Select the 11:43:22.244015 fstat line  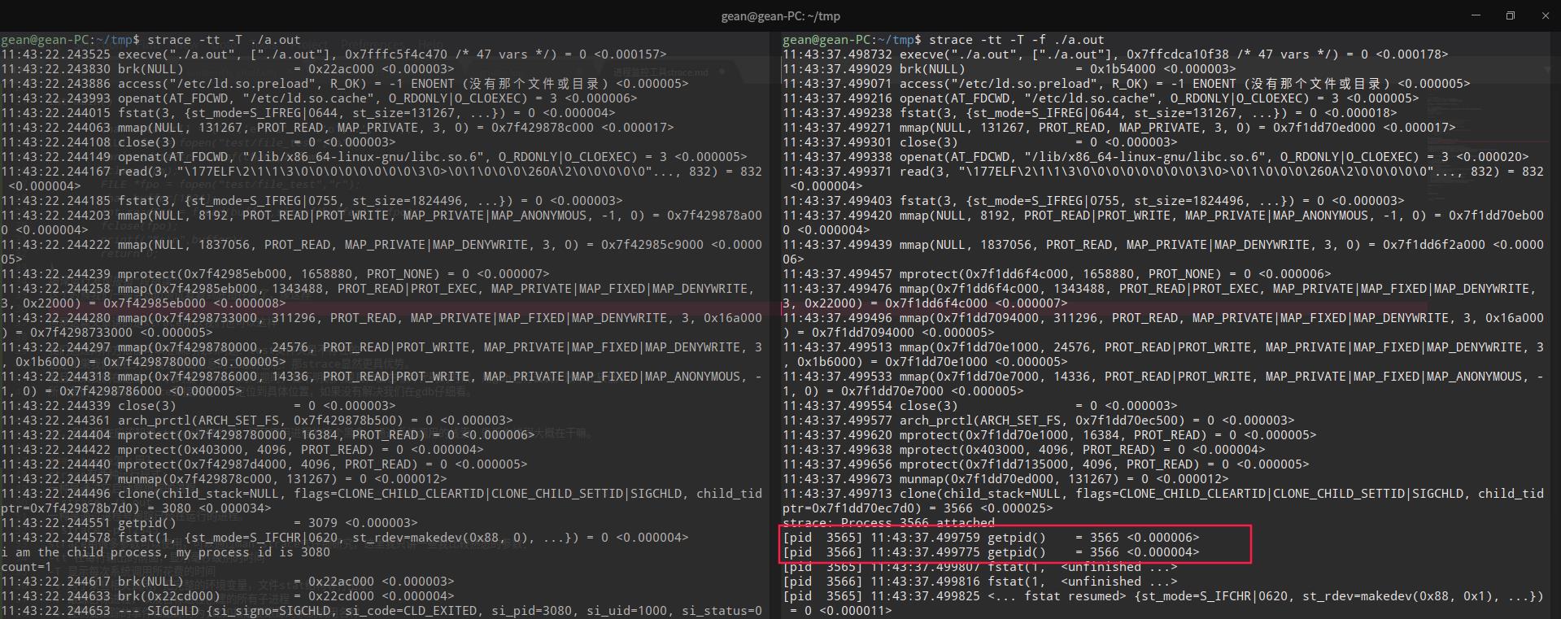pyautogui.click(x=308, y=112)
